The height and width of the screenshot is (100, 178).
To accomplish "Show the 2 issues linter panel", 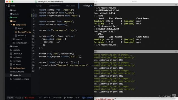I will pos(30,98).
